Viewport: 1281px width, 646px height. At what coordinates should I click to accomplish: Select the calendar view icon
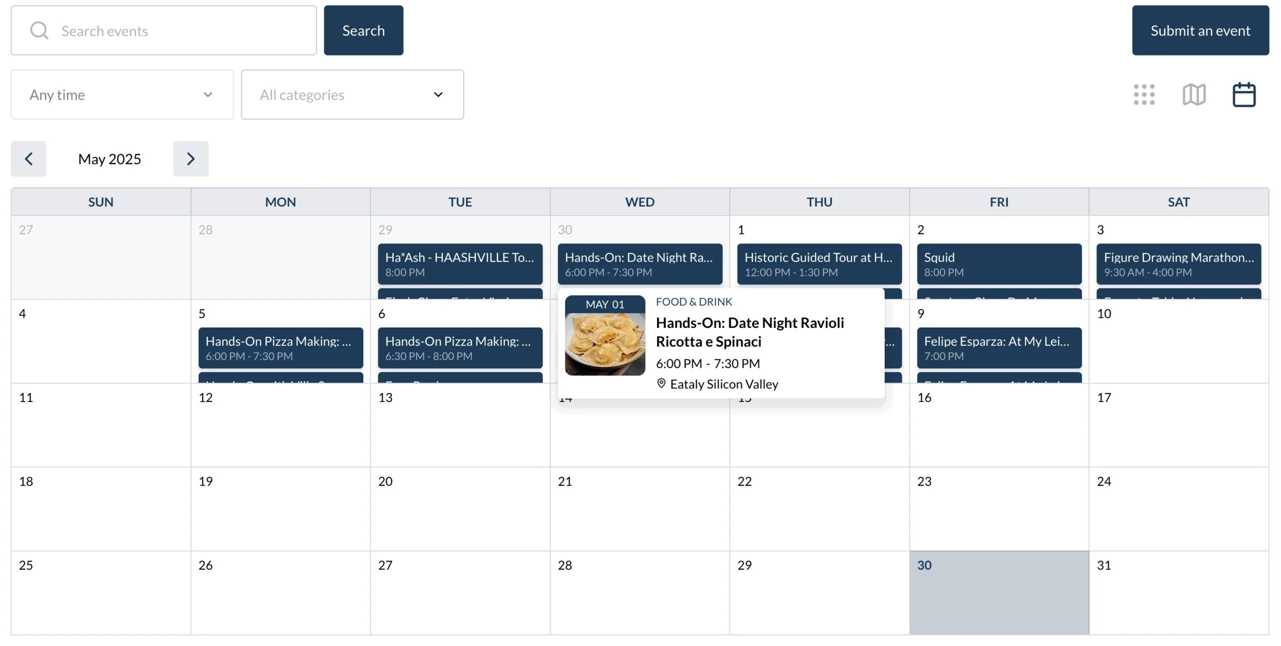coord(1244,94)
